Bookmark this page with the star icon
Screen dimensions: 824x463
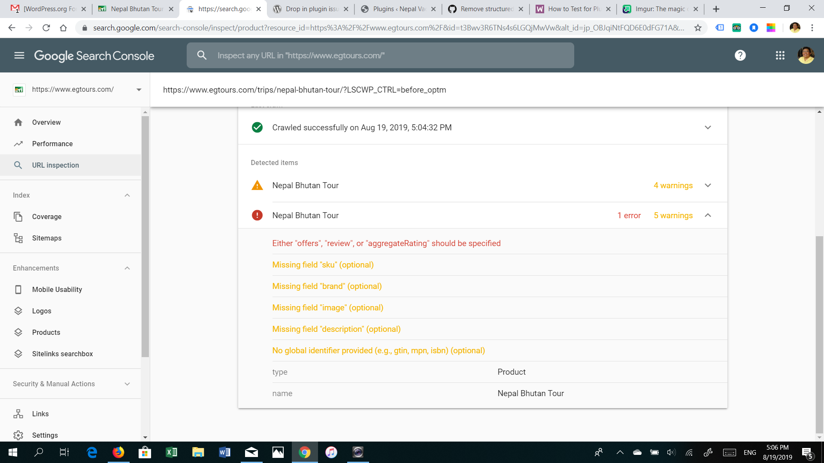click(x=698, y=28)
